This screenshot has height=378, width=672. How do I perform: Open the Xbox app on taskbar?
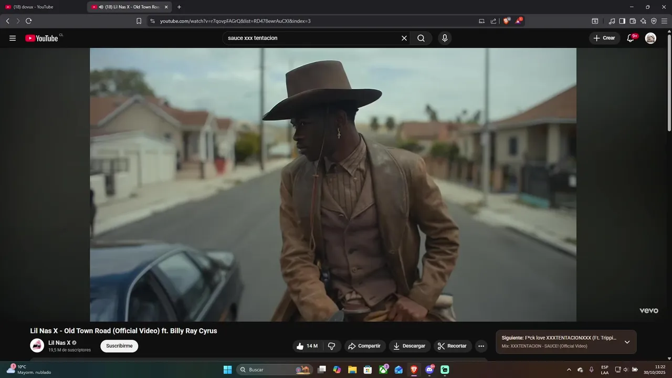click(x=383, y=370)
